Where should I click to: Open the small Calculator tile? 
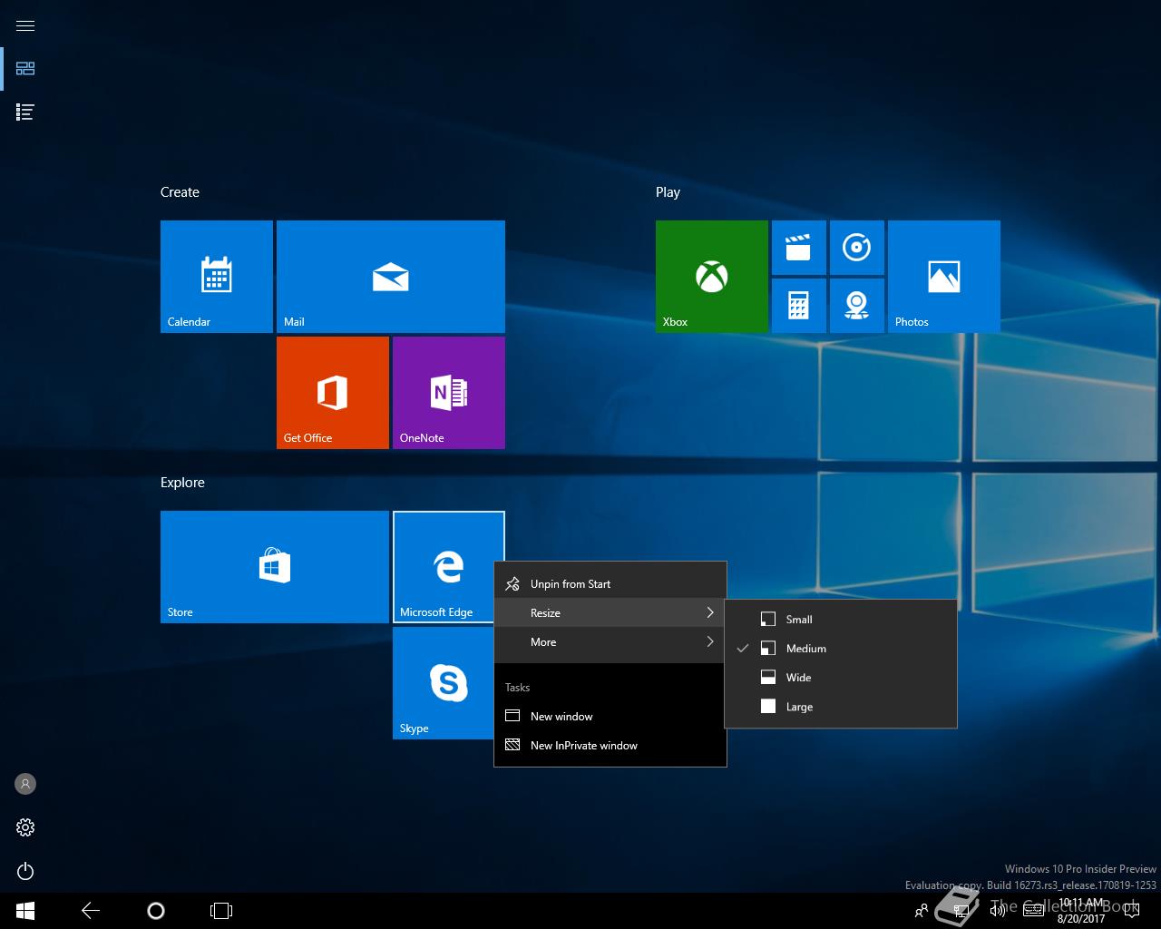799,306
